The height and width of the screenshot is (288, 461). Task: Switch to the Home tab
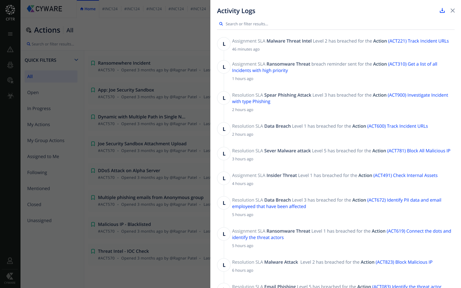click(x=88, y=9)
